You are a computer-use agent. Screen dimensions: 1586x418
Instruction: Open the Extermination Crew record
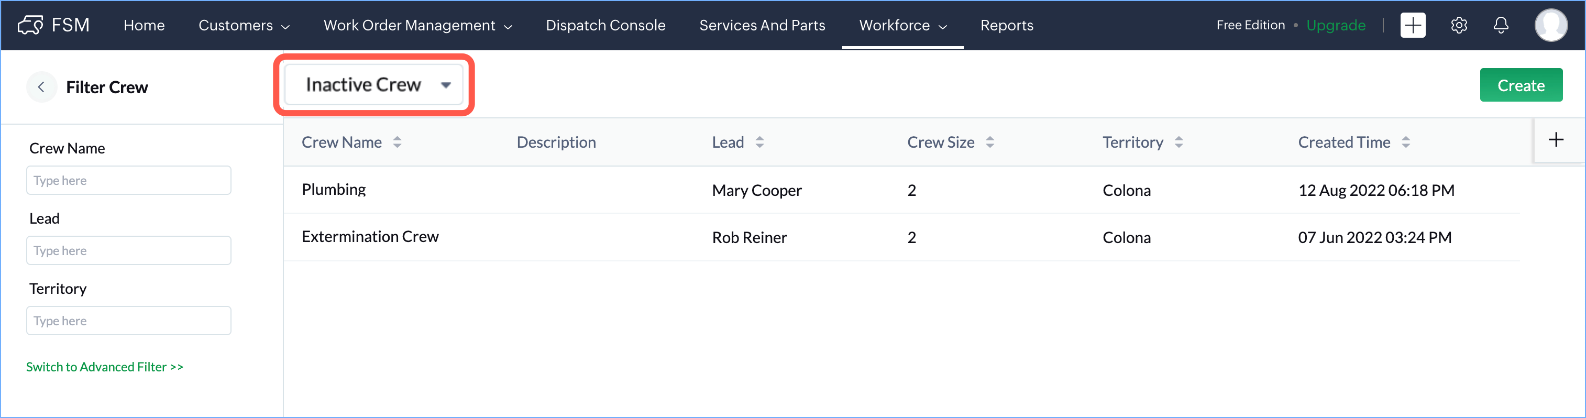[370, 237]
